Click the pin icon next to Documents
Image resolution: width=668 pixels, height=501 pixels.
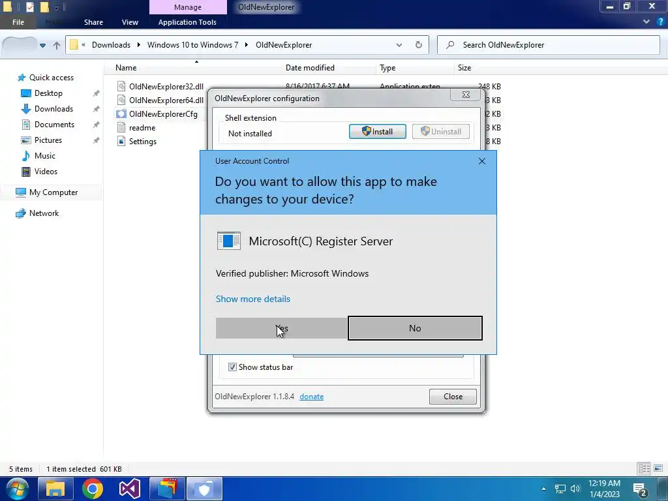pyautogui.click(x=97, y=125)
